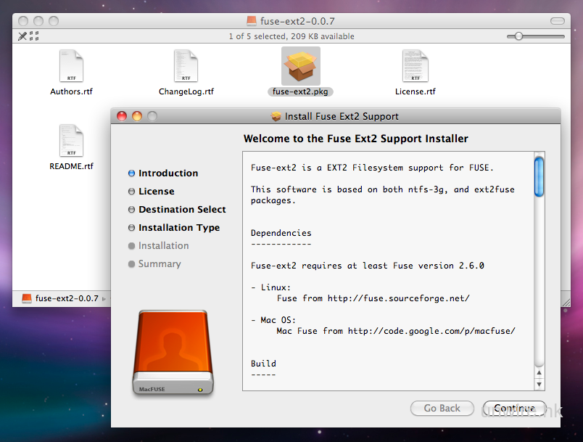
Task: Click the orange MacFUSE drive icon
Action: click(x=173, y=353)
